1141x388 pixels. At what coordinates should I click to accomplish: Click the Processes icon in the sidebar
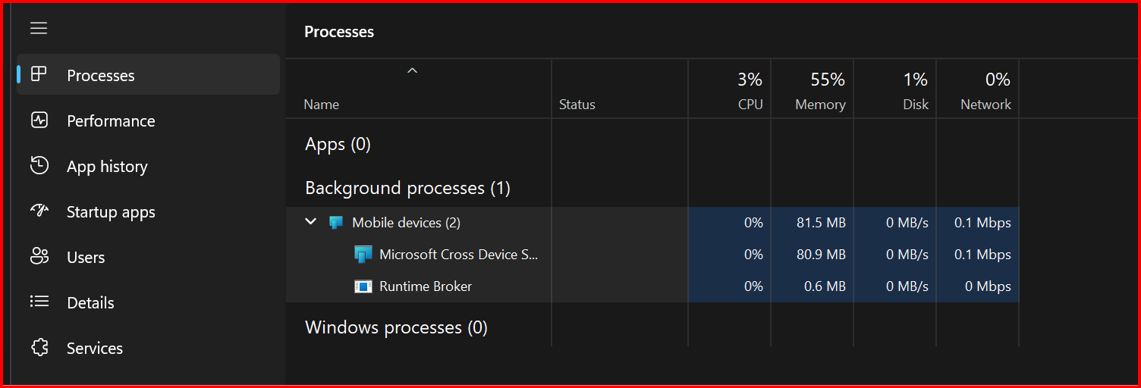click(x=39, y=74)
